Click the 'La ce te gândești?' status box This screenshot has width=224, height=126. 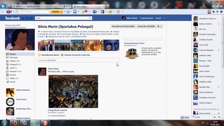pyautogui.click(x=78, y=60)
